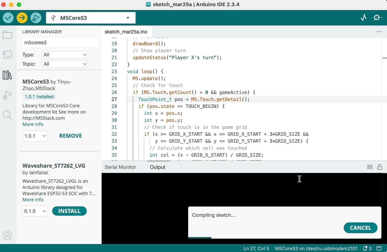Select the sketch_mar25a.ino editor tab

pyautogui.click(x=126, y=32)
